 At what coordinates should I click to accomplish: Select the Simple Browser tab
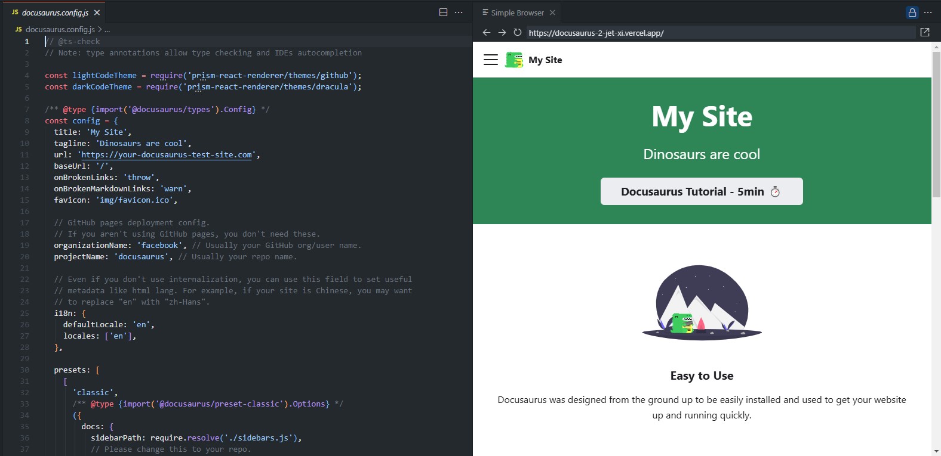click(x=517, y=13)
